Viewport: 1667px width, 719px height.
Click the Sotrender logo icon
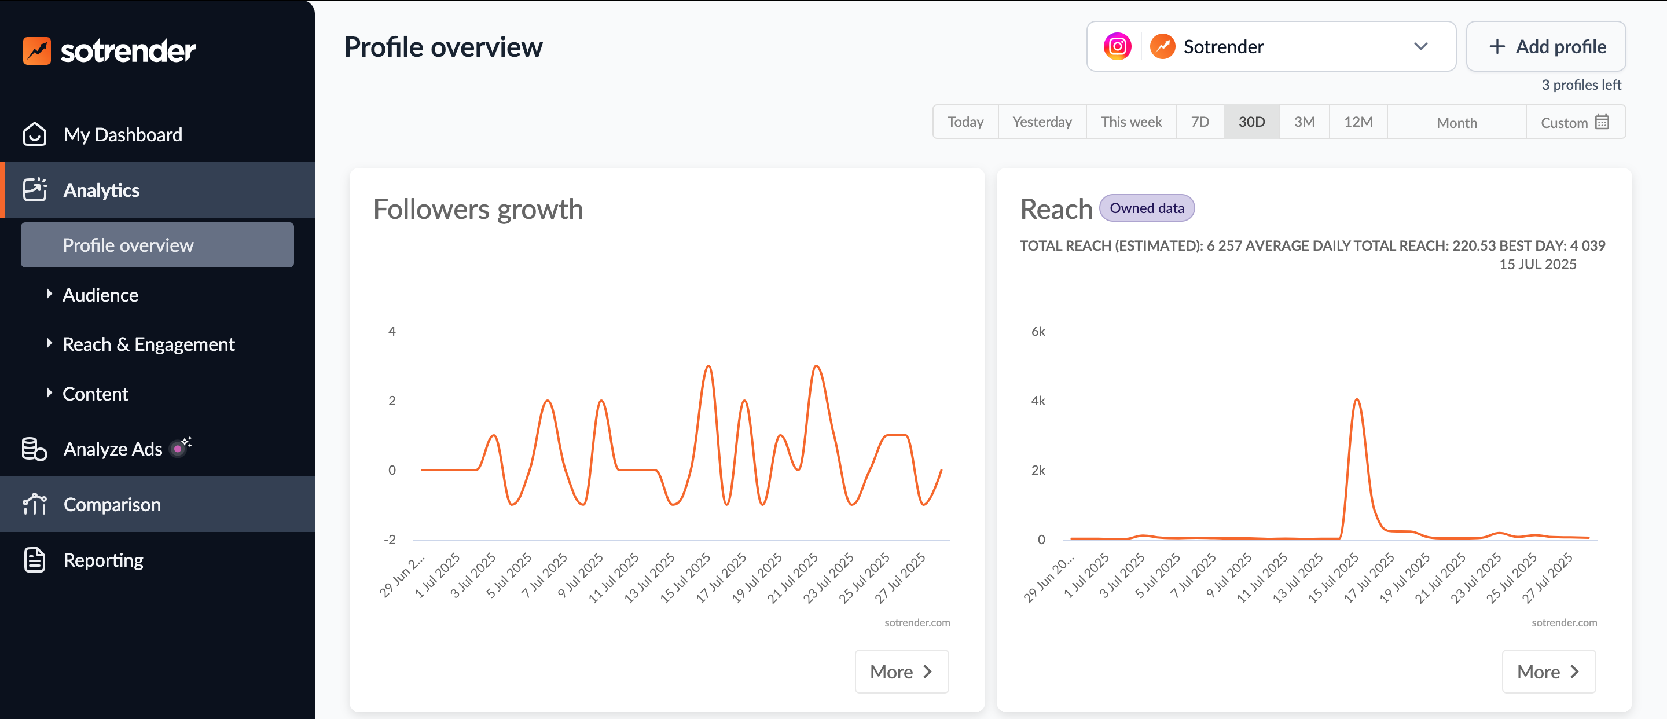[37, 50]
